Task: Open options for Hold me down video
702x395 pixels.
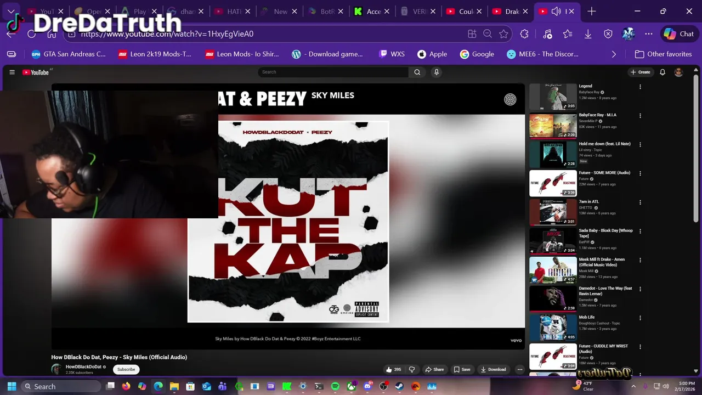Action: [640, 145]
